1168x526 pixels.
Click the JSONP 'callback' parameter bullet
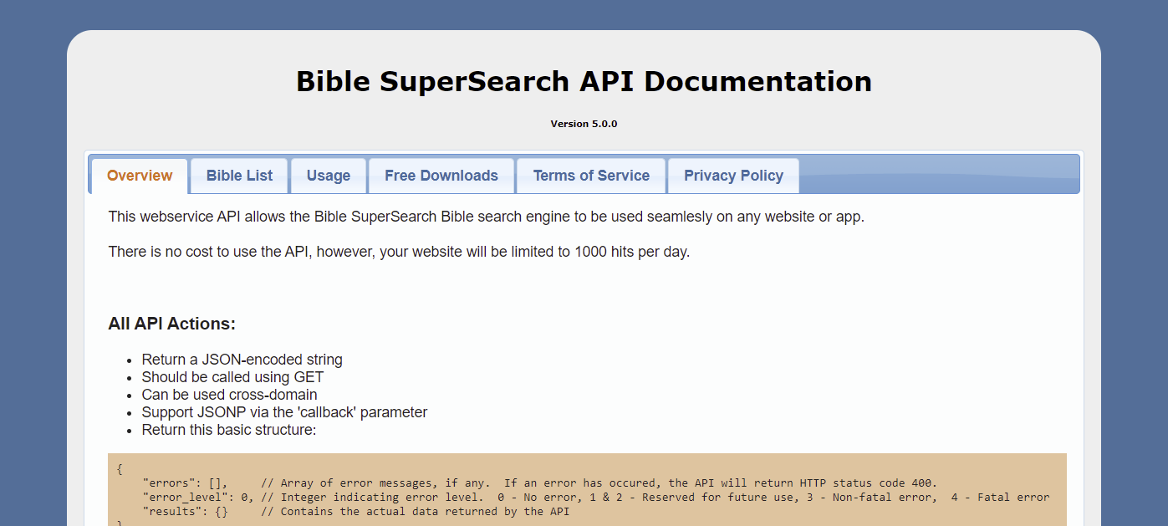pyautogui.click(x=284, y=412)
